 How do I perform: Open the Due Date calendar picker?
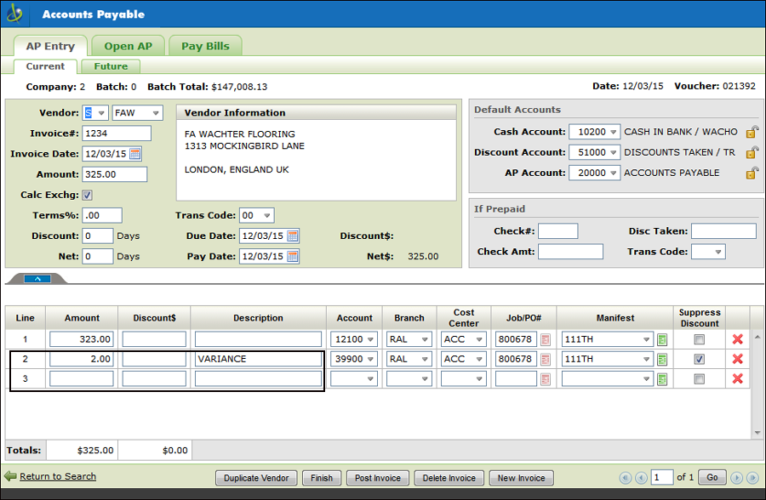coord(293,236)
